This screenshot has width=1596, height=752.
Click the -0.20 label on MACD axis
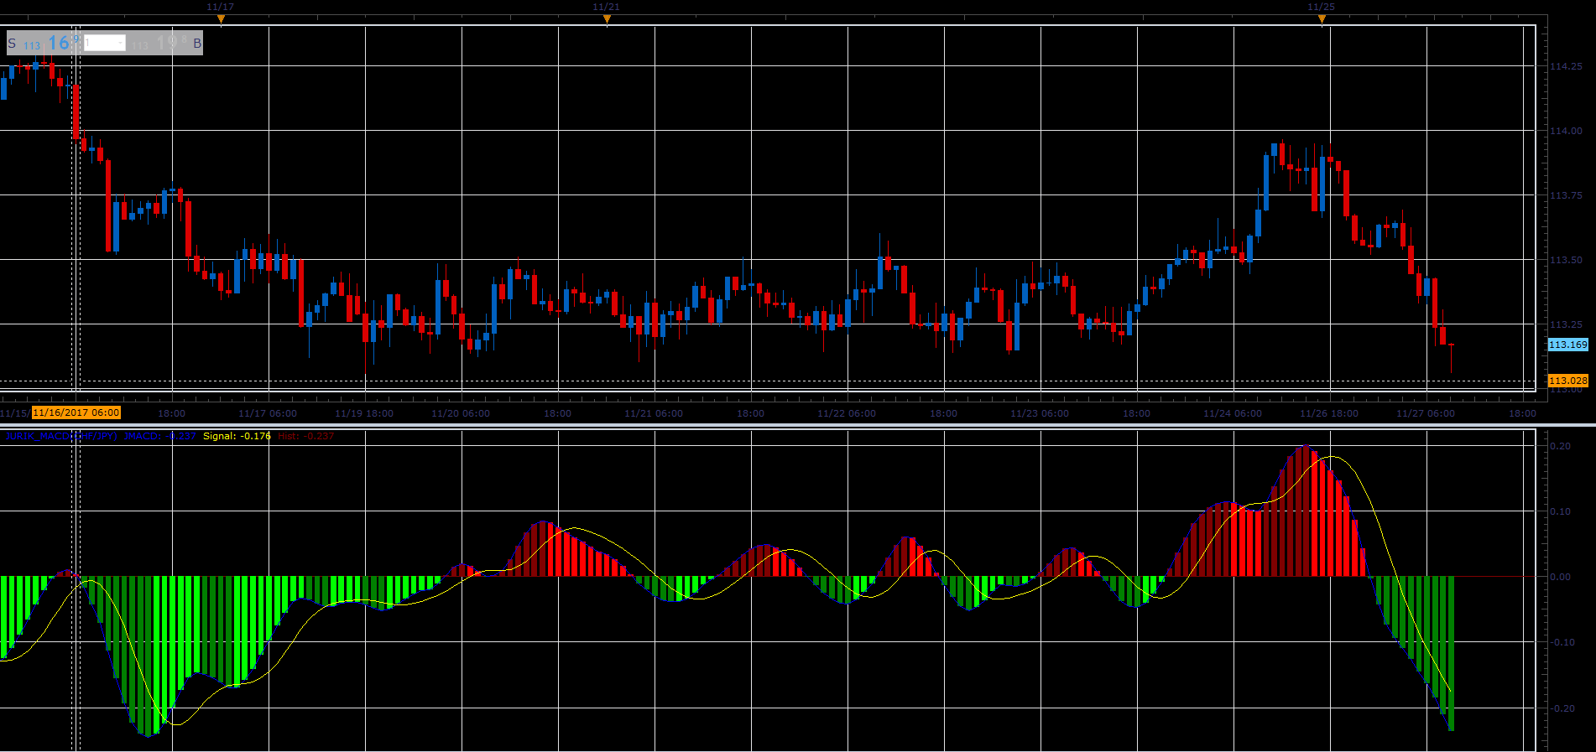[1562, 708]
